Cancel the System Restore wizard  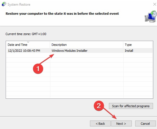pos(145,124)
